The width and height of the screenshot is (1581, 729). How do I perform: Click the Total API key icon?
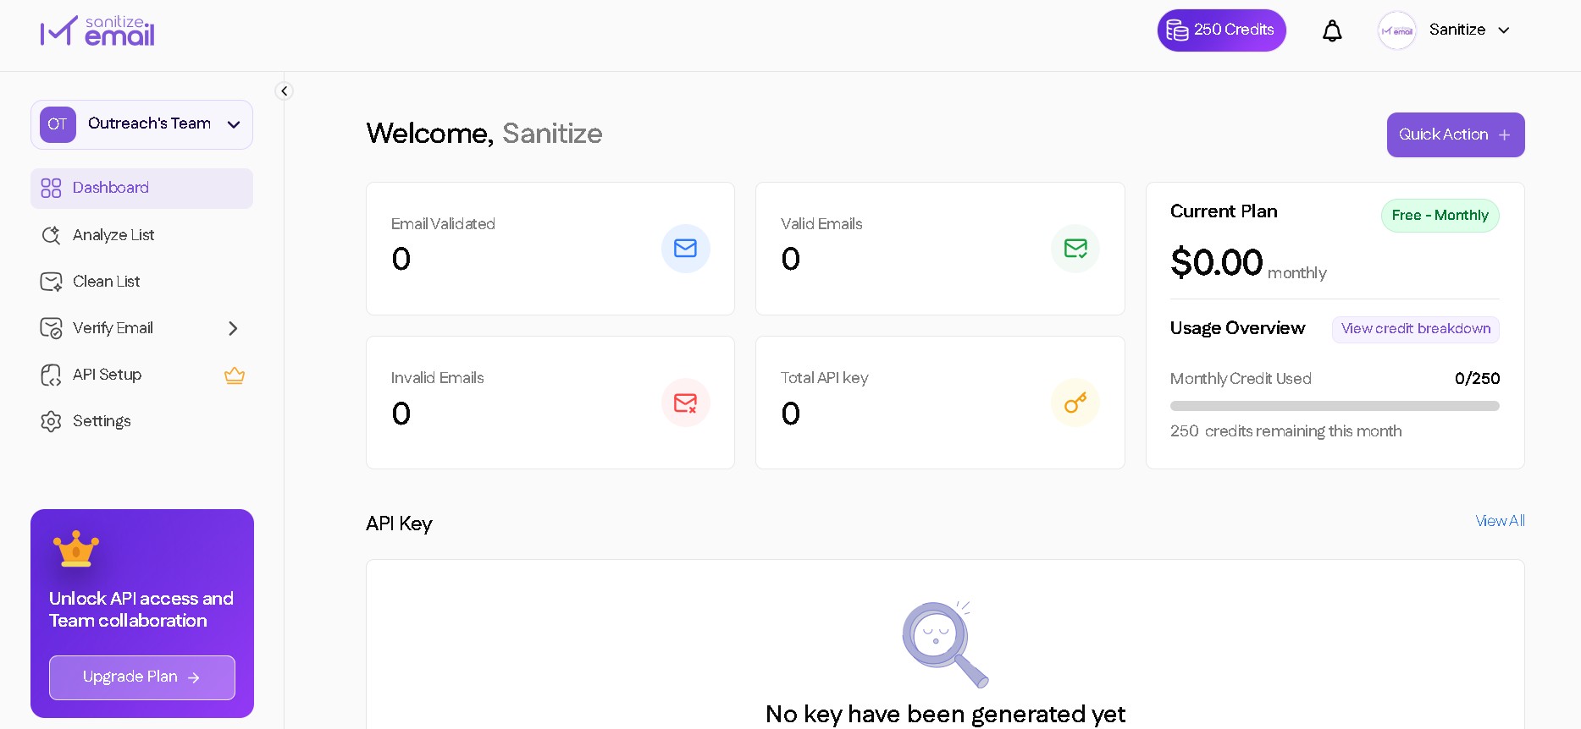pos(1075,403)
